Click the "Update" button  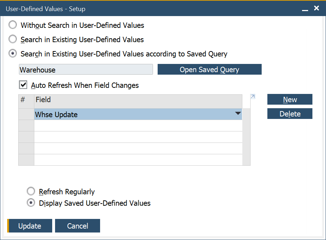(x=29, y=226)
